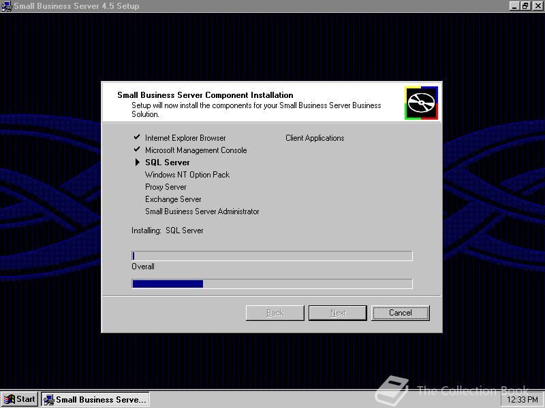The height and width of the screenshot is (408, 545).
Task: Select the Client Applications entry
Action: pyautogui.click(x=315, y=138)
